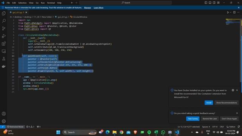Open the File menu
This screenshot has width=242, height=136.
(8, 3)
